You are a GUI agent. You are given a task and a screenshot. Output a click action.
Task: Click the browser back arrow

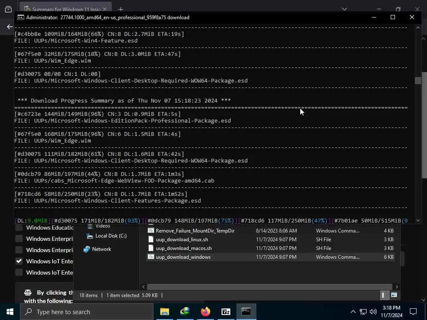(x=10, y=27)
